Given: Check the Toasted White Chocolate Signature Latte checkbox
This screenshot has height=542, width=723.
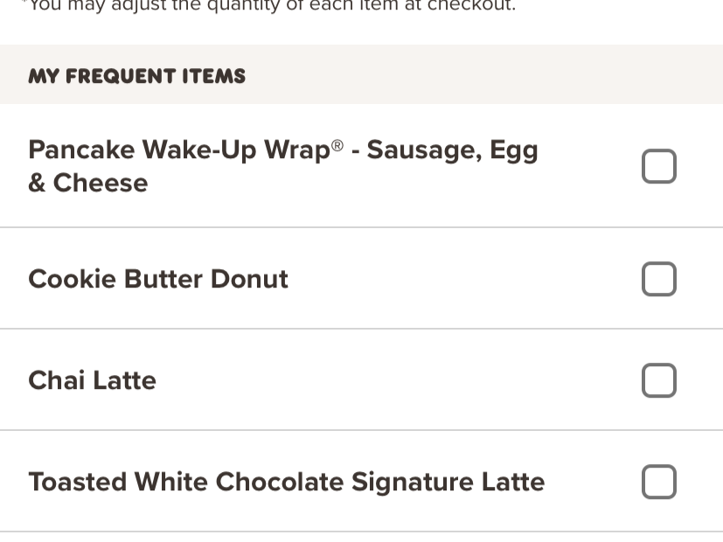Looking at the screenshot, I should (658, 482).
